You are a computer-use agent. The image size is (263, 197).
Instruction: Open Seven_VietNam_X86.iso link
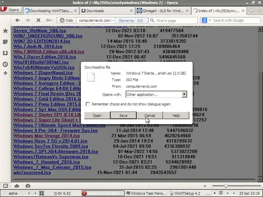pos(40,31)
